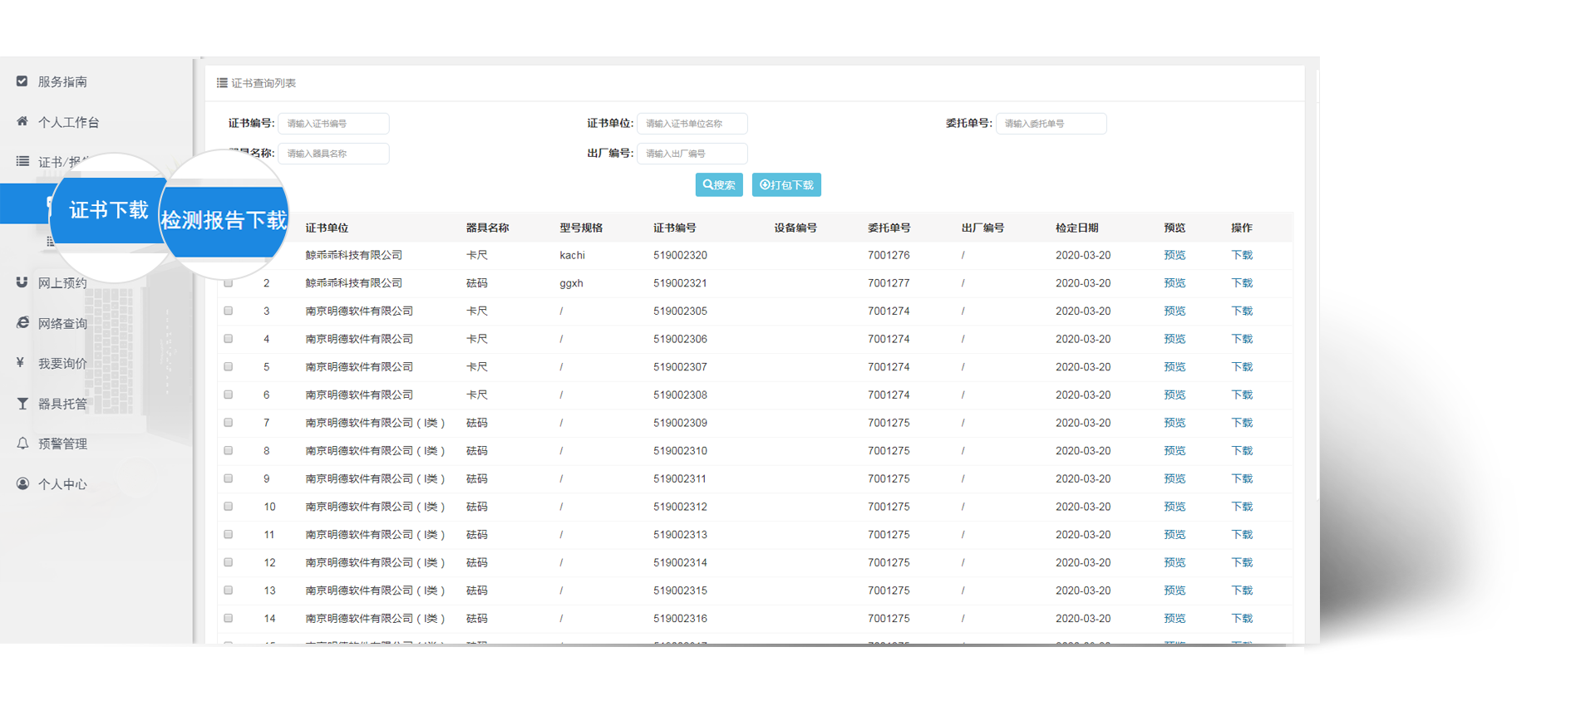Click the 服务指南 checkmark icon in sidebar
The image size is (1576, 701).
pyautogui.click(x=22, y=81)
